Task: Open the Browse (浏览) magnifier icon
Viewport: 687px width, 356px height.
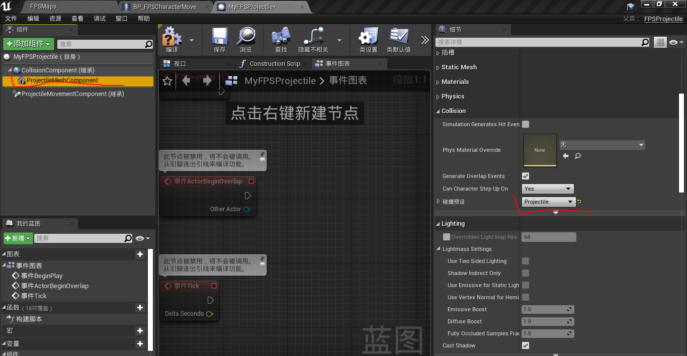Action: point(246,36)
